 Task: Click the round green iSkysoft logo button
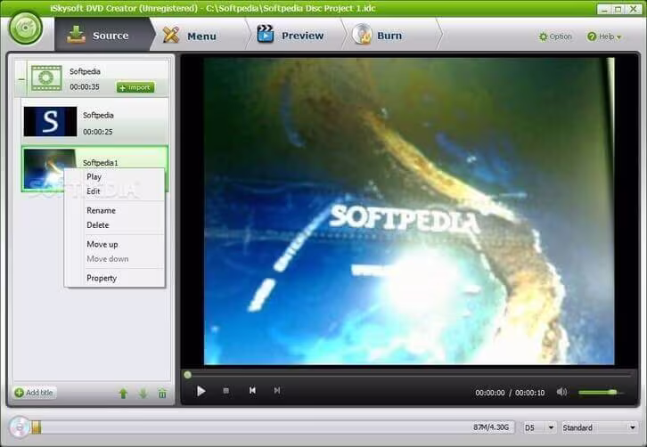pos(26,28)
